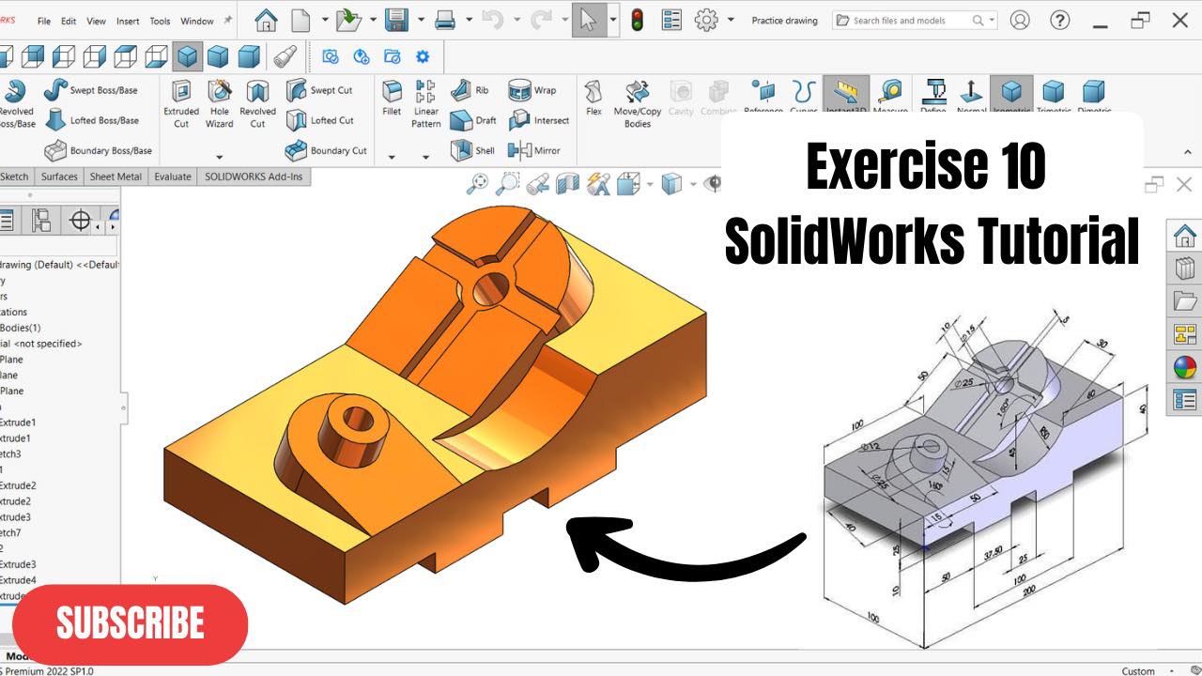The image size is (1202, 676).
Task: Click the Rebuild traffic light
Action: (x=637, y=20)
